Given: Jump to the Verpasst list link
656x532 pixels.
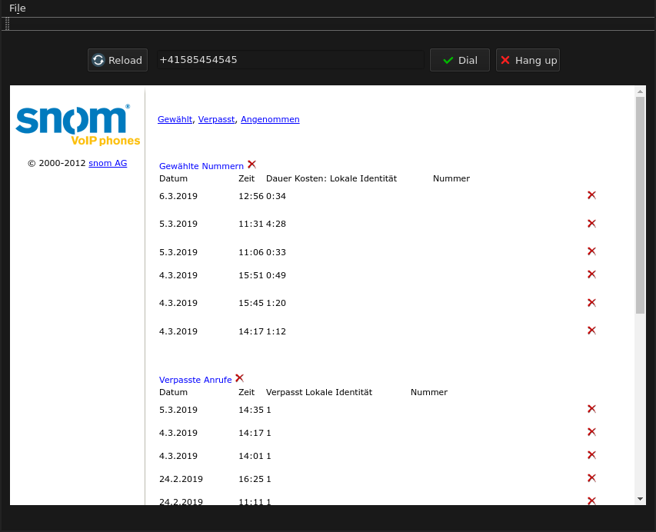Looking at the screenshot, I should (216, 119).
